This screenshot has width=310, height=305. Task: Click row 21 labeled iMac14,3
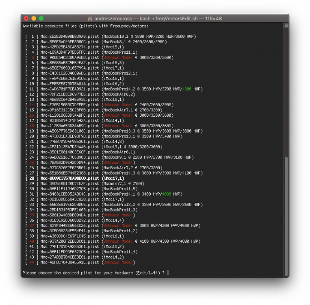click(75, 142)
